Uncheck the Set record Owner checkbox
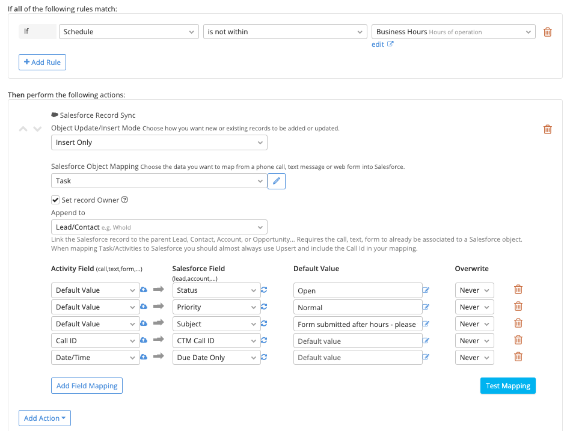 [55, 200]
